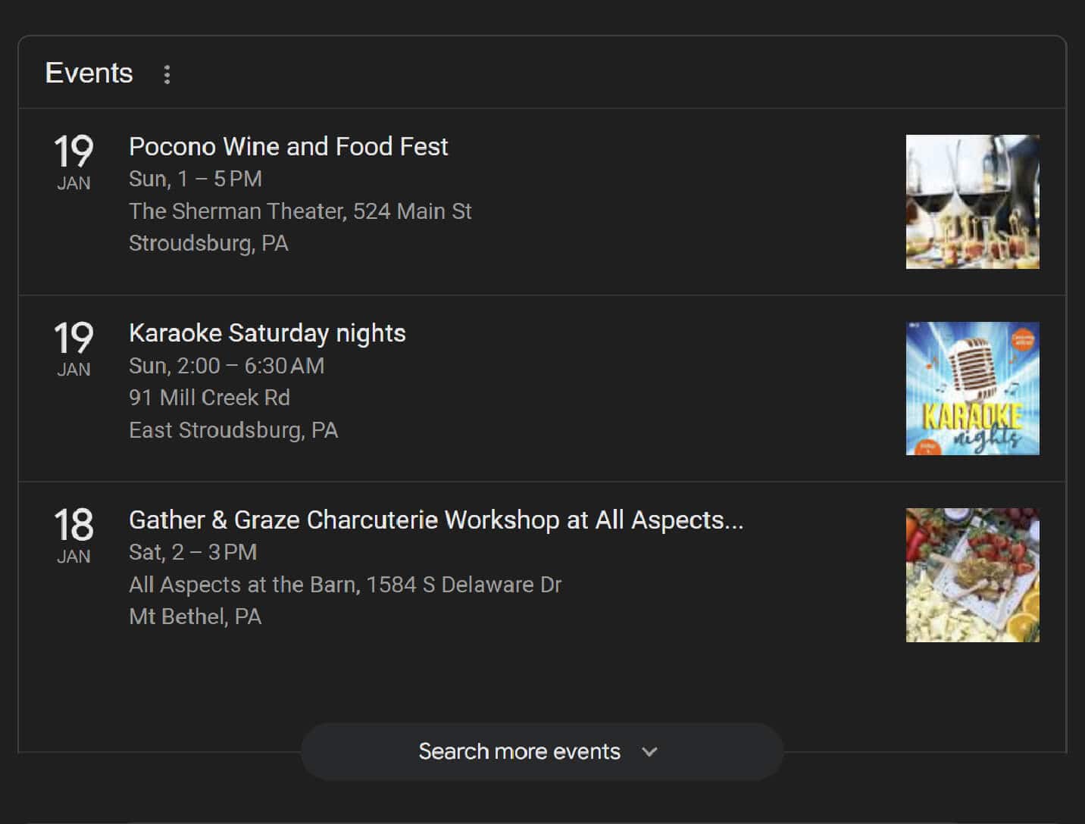Click 'The Sherman Theater, 524 Main St' address
Image resolution: width=1085 pixels, height=824 pixels.
point(300,211)
